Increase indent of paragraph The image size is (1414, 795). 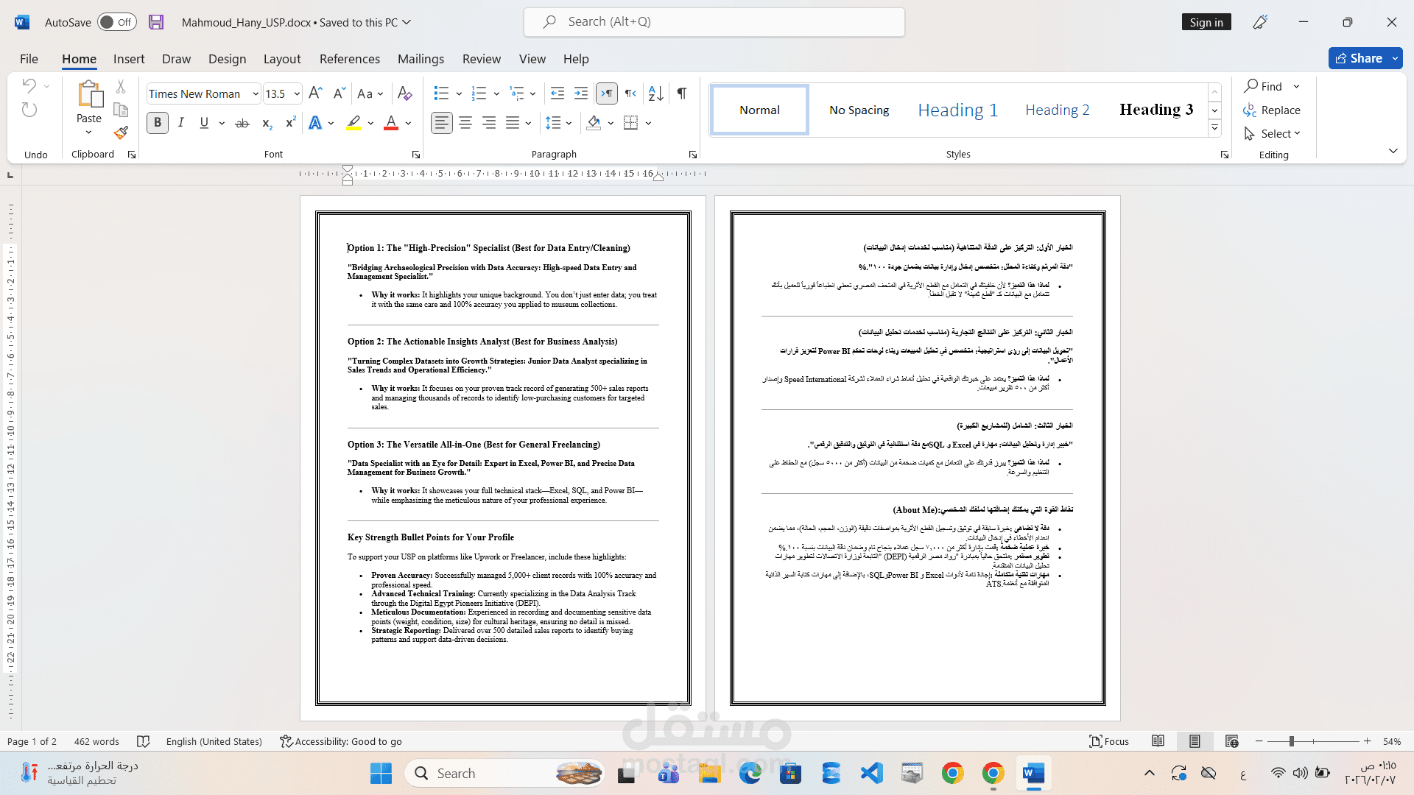(x=581, y=93)
